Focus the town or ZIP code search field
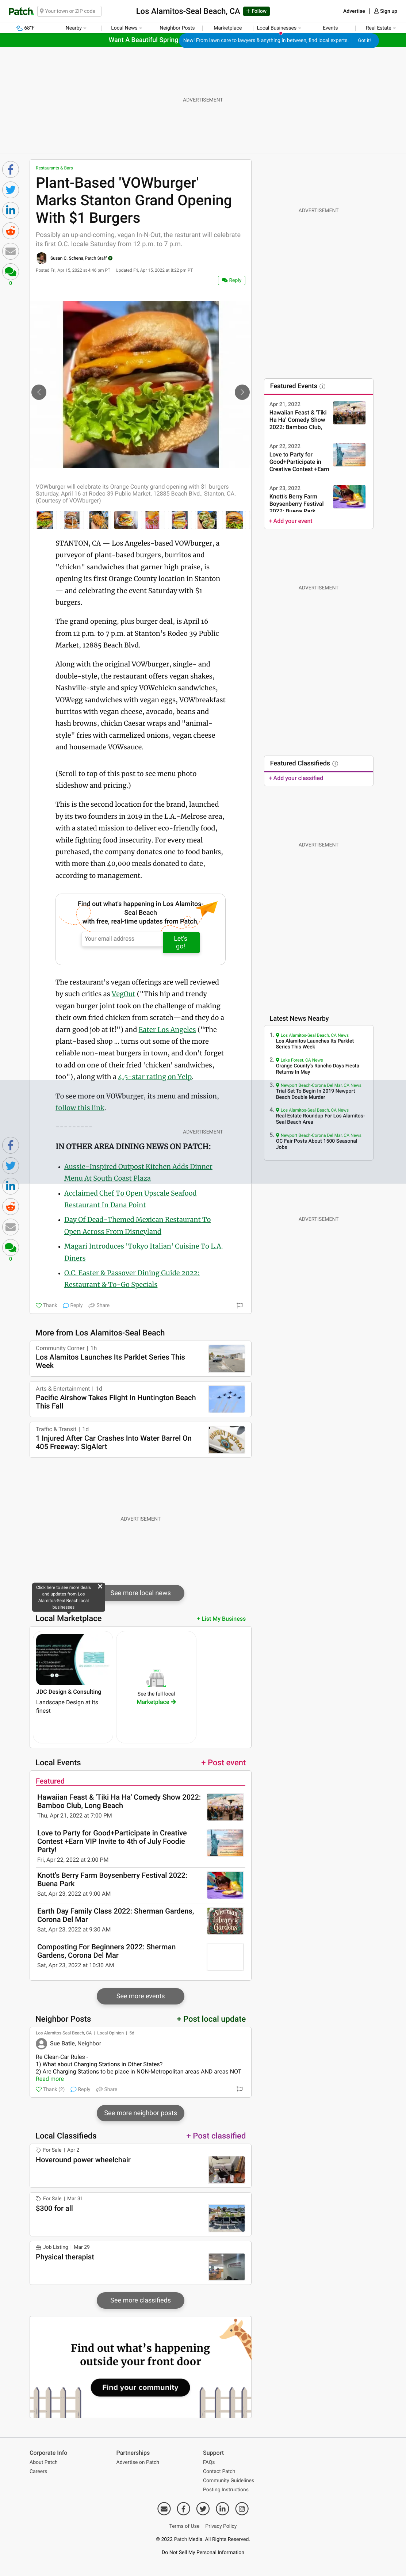This screenshot has width=406, height=2576. (69, 11)
